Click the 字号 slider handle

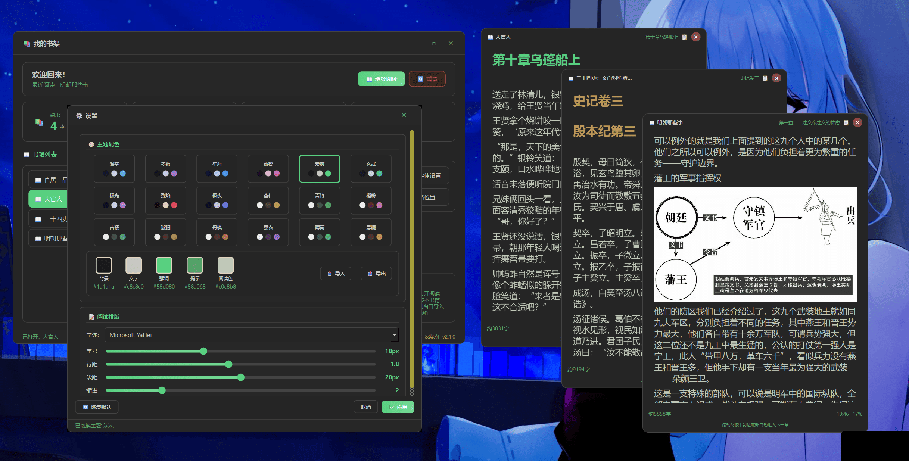(x=203, y=351)
